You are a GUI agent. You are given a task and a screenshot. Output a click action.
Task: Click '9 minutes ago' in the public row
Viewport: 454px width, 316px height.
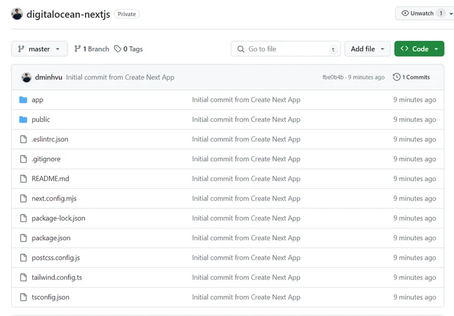(414, 120)
